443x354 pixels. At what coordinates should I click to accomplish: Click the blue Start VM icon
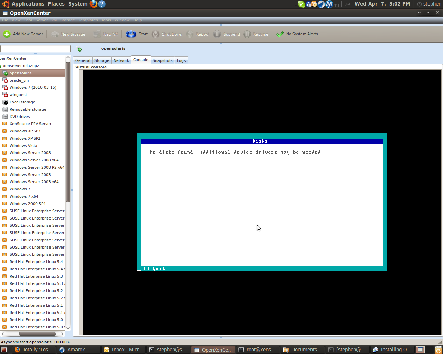(131, 34)
